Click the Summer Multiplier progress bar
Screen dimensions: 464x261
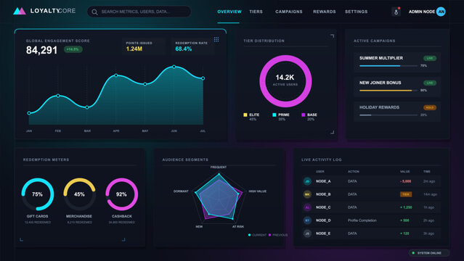[388, 66]
